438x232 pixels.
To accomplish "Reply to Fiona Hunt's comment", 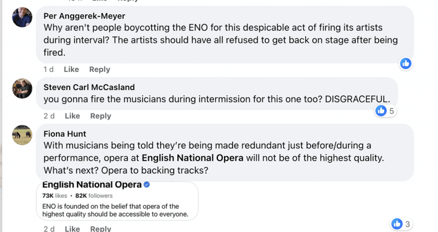I will [x=100, y=229].
